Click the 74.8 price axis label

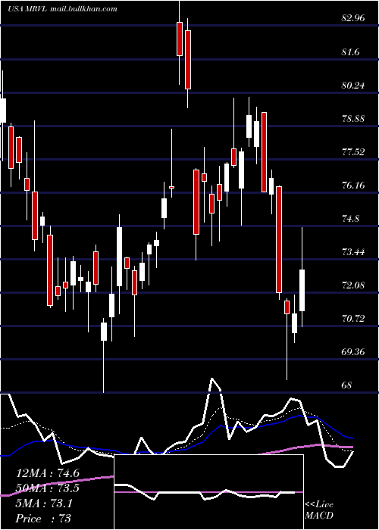[x=350, y=219]
